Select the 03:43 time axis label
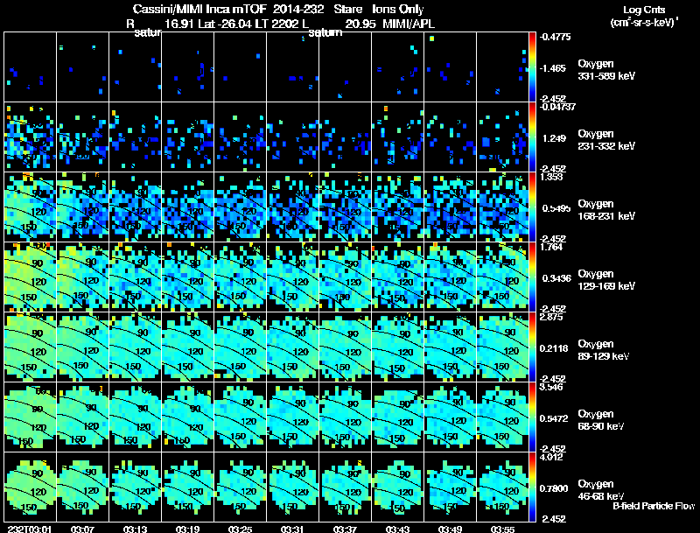This screenshot has width=700, height=533. (x=397, y=528)
